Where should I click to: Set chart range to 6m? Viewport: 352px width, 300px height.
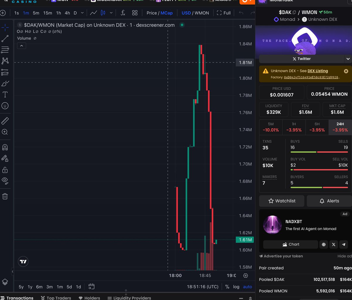(x=39, y=287)
